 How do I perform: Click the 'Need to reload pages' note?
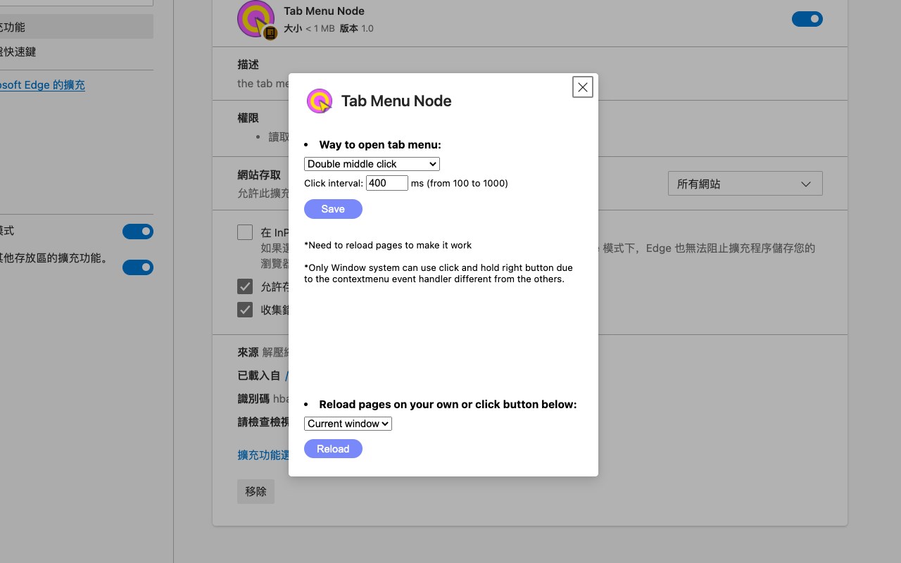coord(388,245)
